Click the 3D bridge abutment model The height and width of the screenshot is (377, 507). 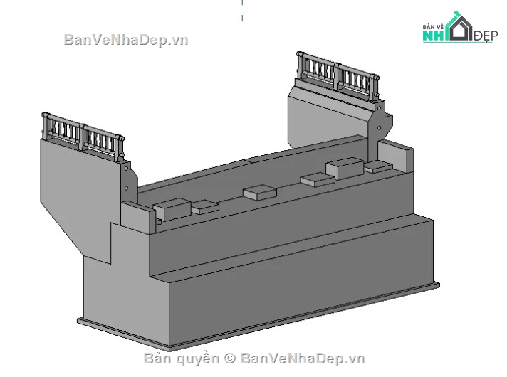pyautogui.click(x=239, y=201)
